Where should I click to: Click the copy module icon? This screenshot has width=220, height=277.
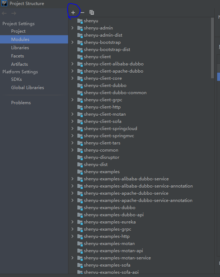[x=92, y=12]
